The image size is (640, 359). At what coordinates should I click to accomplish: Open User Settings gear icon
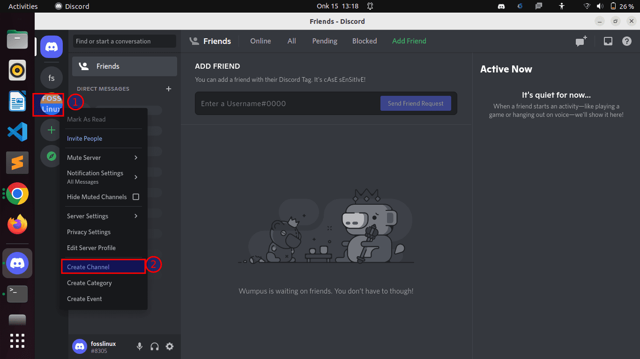pyautogui.click(x=170, y=346)
